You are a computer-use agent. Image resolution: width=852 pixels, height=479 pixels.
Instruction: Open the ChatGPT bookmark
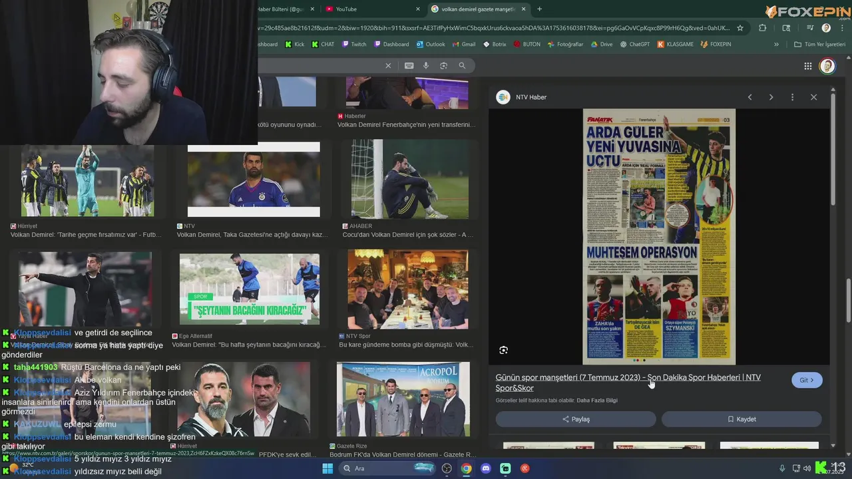coord(634,45)
